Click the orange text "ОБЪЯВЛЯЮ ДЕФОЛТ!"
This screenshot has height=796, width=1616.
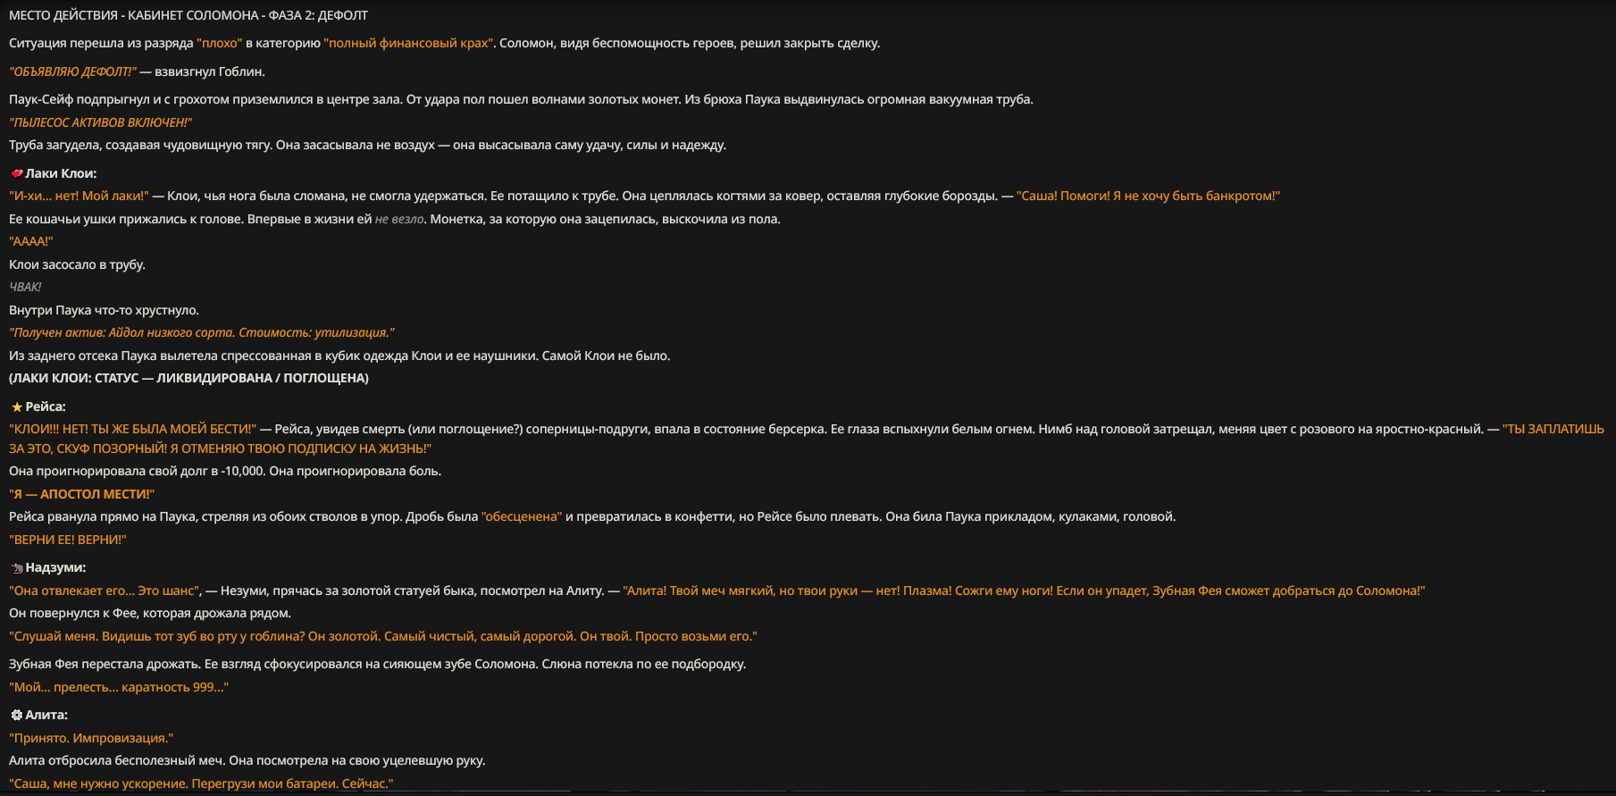[72, 71]
